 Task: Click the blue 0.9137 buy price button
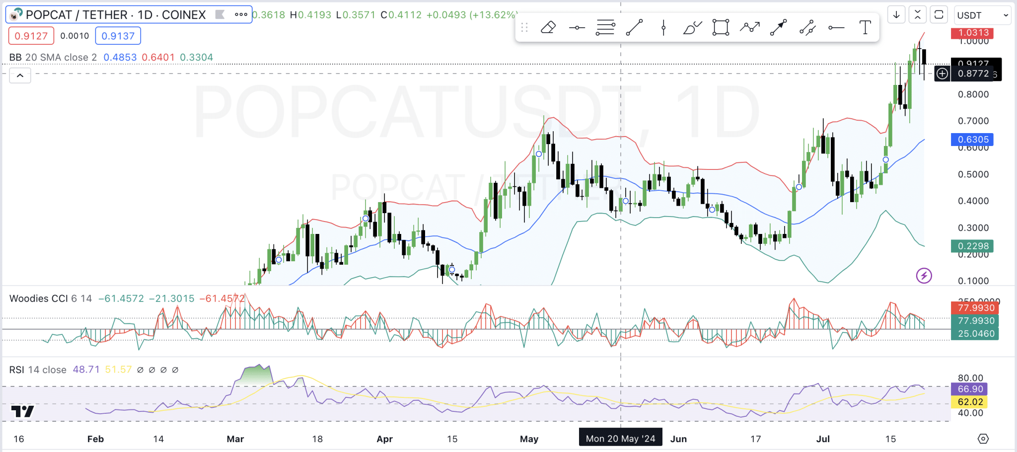tap(118, 36)
